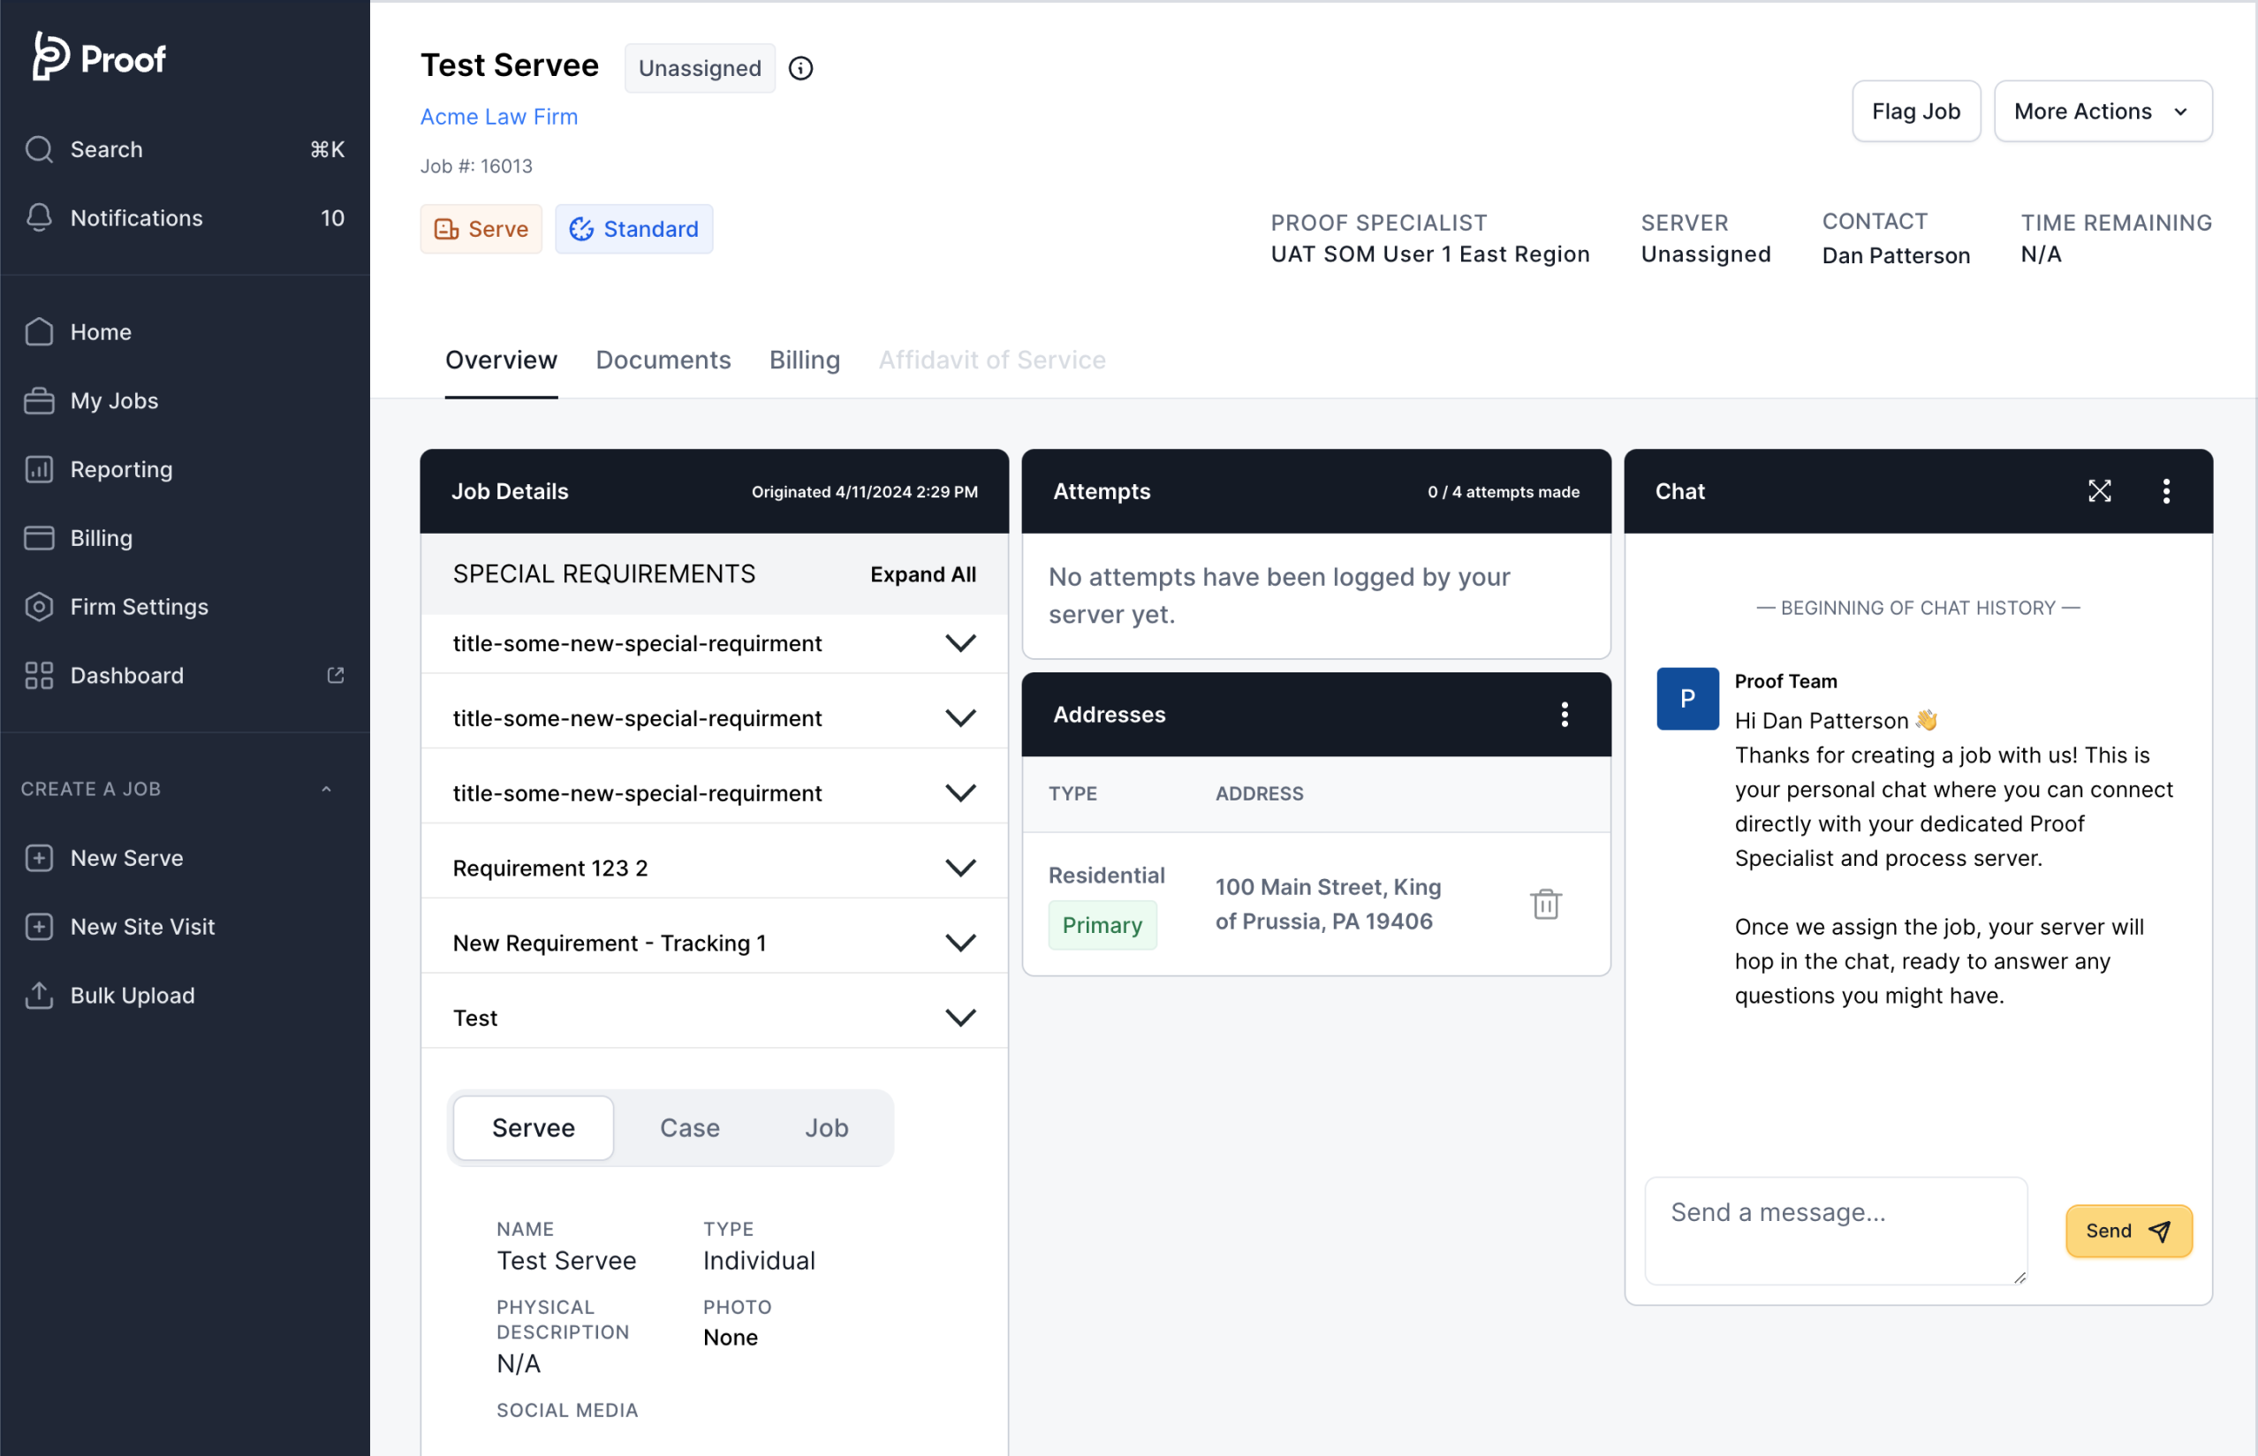Open the Notifications bell

(136, 217)
